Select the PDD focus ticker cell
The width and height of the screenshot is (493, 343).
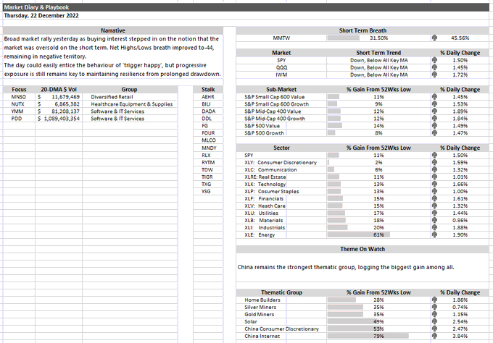[19, 118]
